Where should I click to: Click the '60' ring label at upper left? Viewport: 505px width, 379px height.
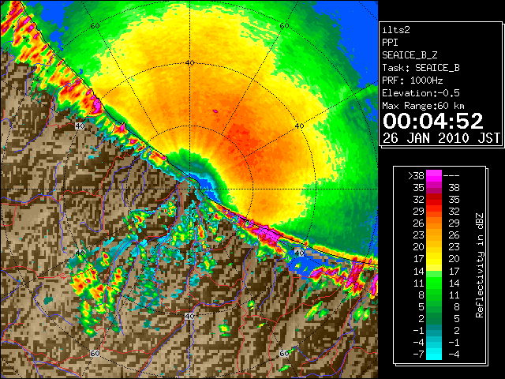pos(95,25)
